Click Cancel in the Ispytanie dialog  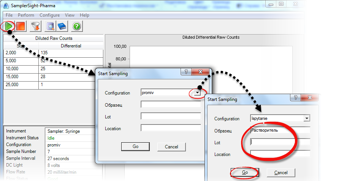[x=281, y=173]
